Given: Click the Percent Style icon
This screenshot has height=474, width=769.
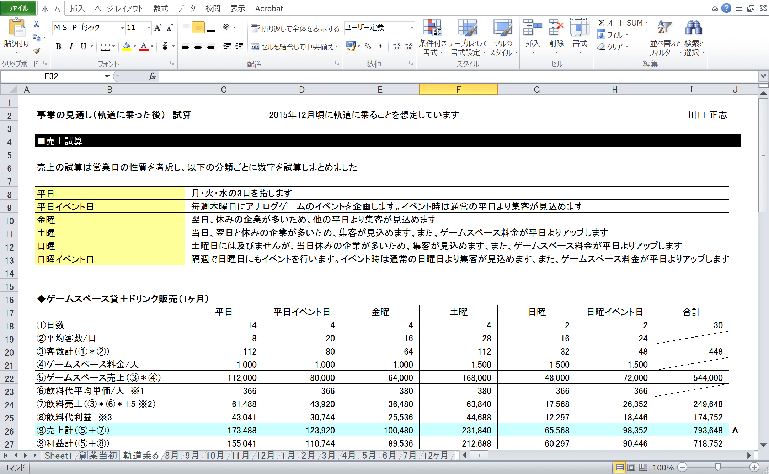Looking at the screenshot, I should pos(368,47).
